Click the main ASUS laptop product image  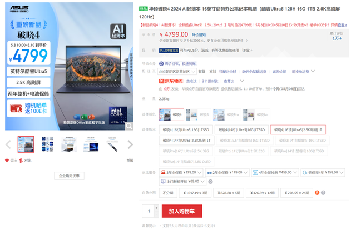point(69,66)
